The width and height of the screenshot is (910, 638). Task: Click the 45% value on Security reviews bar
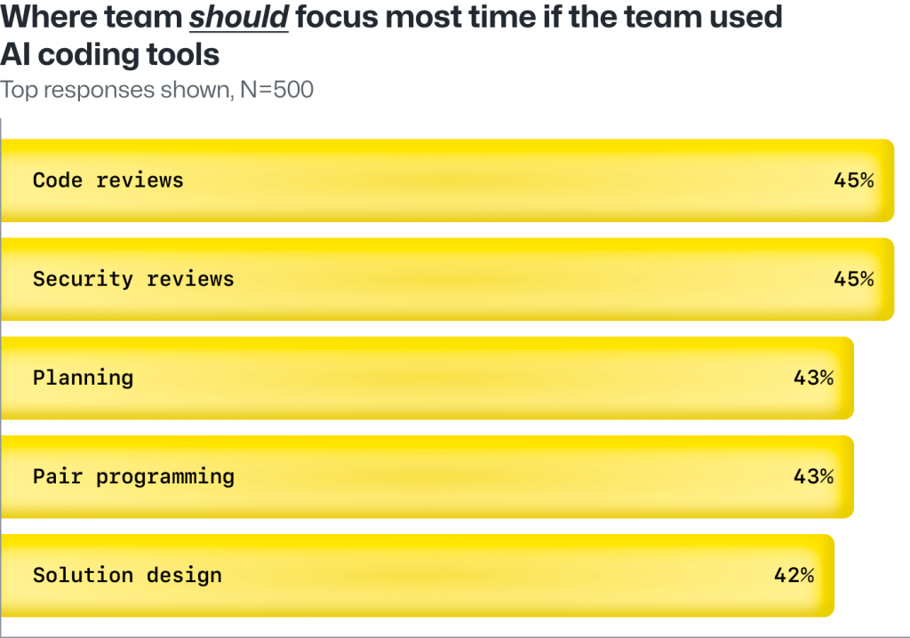click(853, 279)
